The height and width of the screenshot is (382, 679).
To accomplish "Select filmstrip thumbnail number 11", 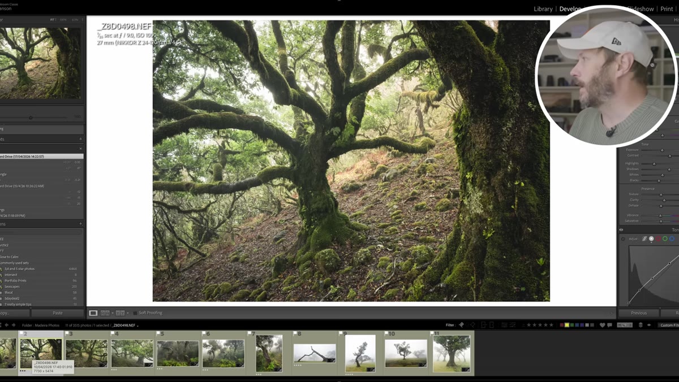I will pyautogui.click(x=452, y=353).
